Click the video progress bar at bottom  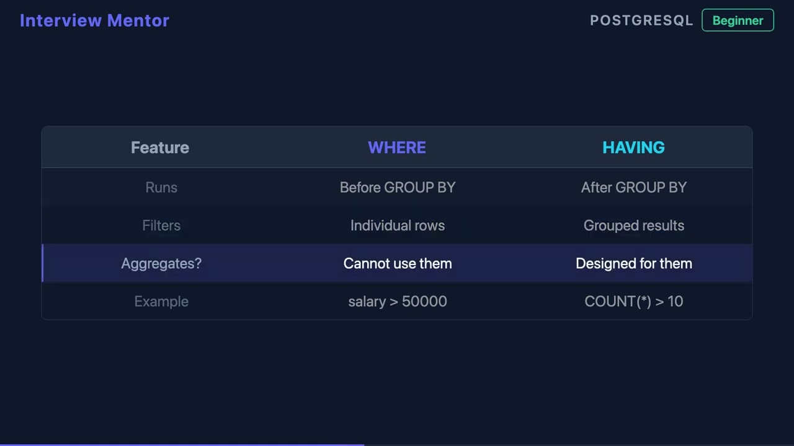coord(397,444)
